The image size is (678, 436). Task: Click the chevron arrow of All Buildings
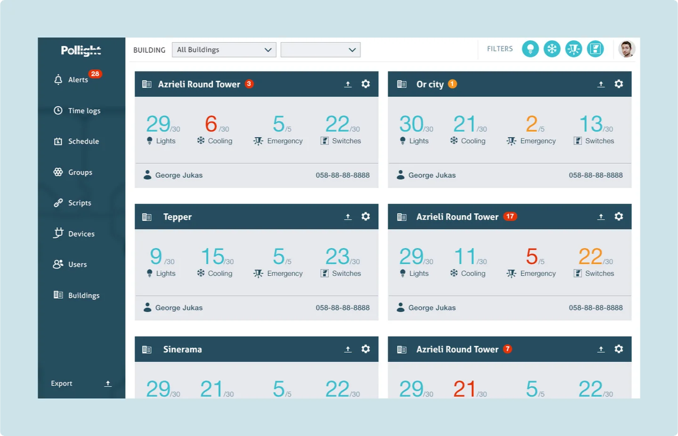coord(268,50)
